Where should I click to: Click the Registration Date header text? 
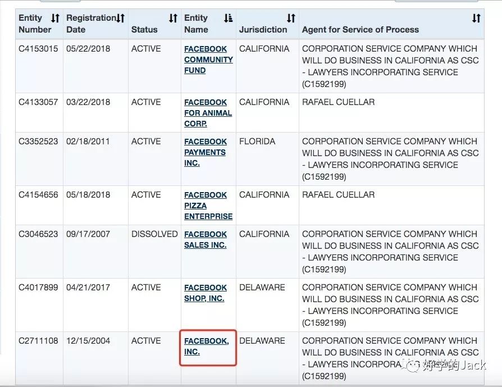pyautogui.click(x=90, y=24)
